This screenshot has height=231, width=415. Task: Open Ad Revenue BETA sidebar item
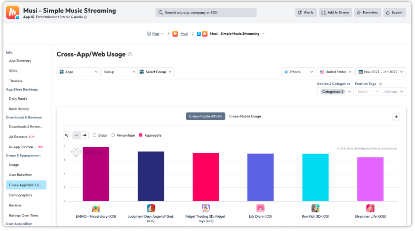22,137
